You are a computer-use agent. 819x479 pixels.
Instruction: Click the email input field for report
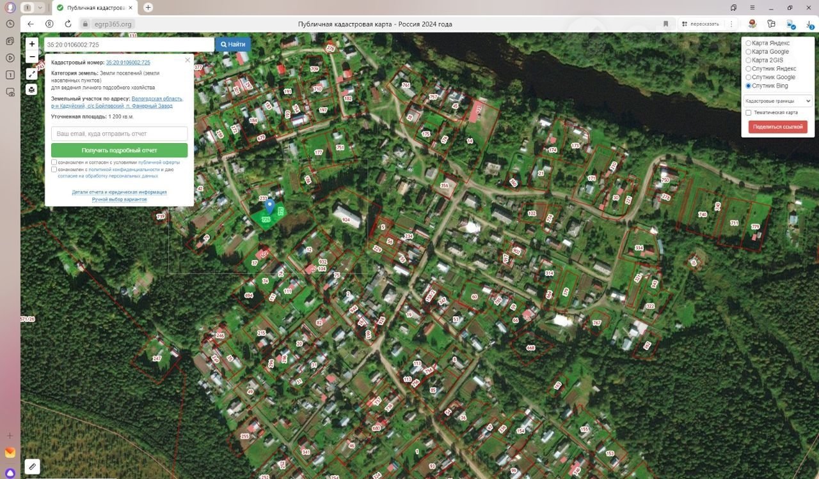(x=119, y=134)
